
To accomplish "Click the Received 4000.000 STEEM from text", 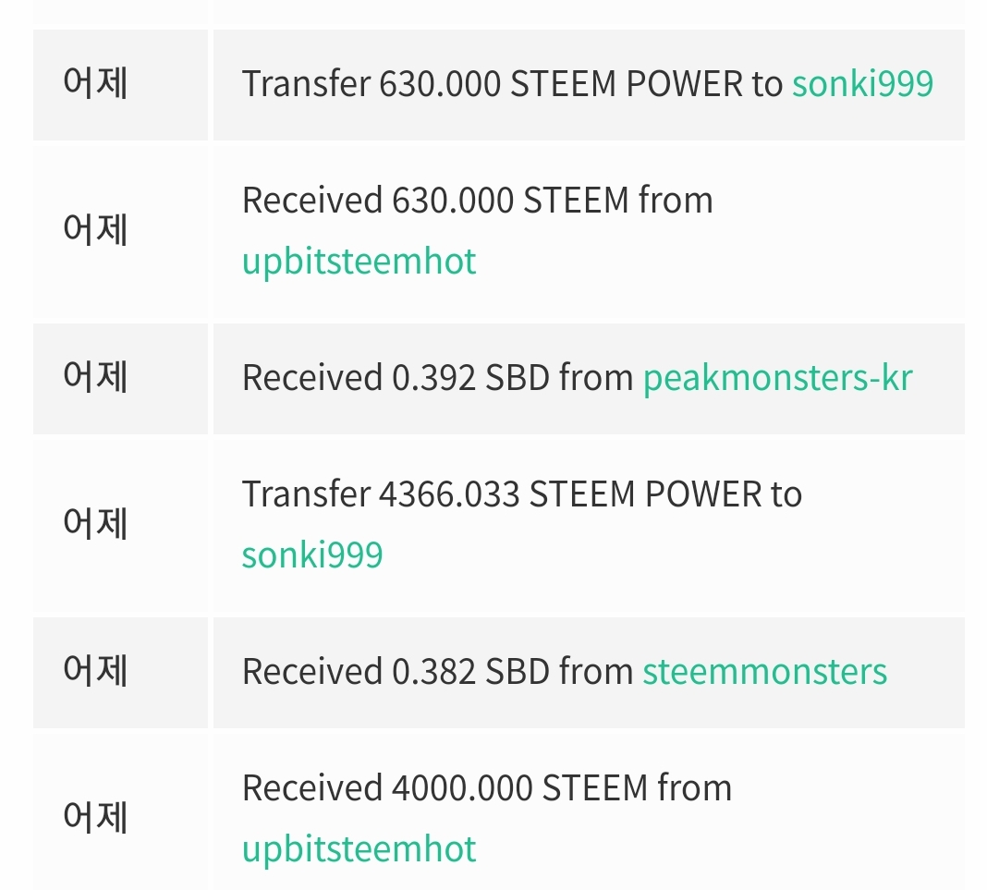I will (486, 788).
